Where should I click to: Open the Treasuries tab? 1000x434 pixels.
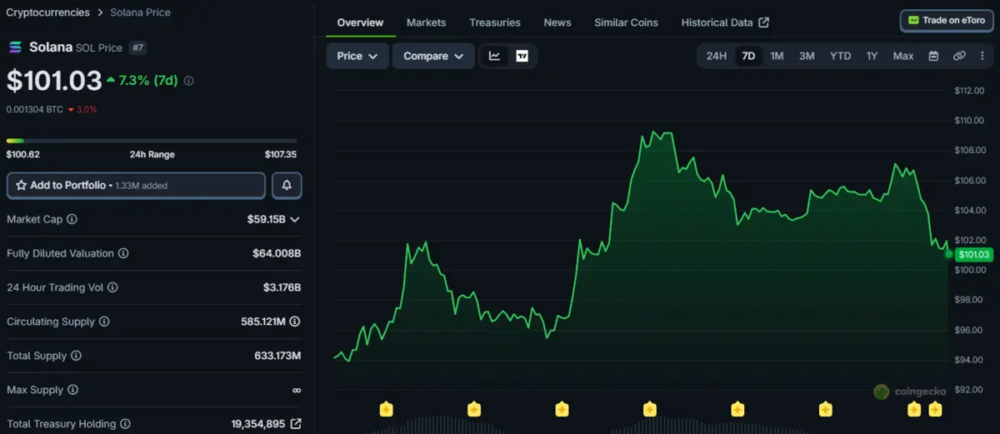click(x=495, y=22)
